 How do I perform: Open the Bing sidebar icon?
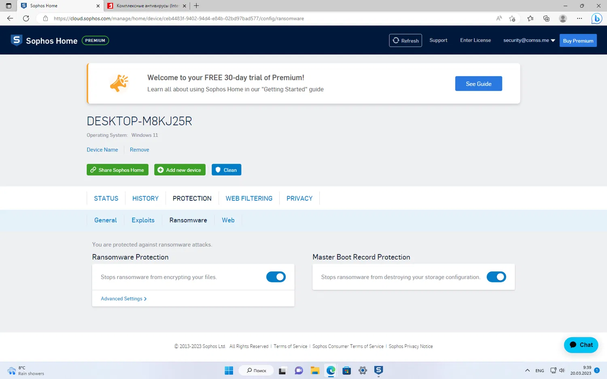tap(596, 19)
